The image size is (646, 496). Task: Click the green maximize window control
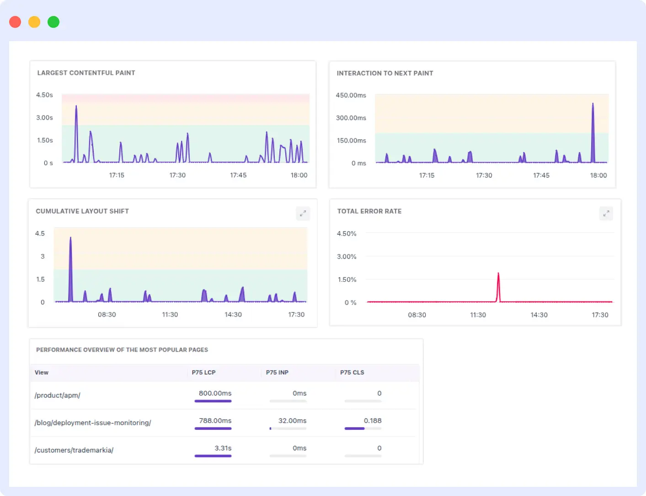tap(53, 21)
